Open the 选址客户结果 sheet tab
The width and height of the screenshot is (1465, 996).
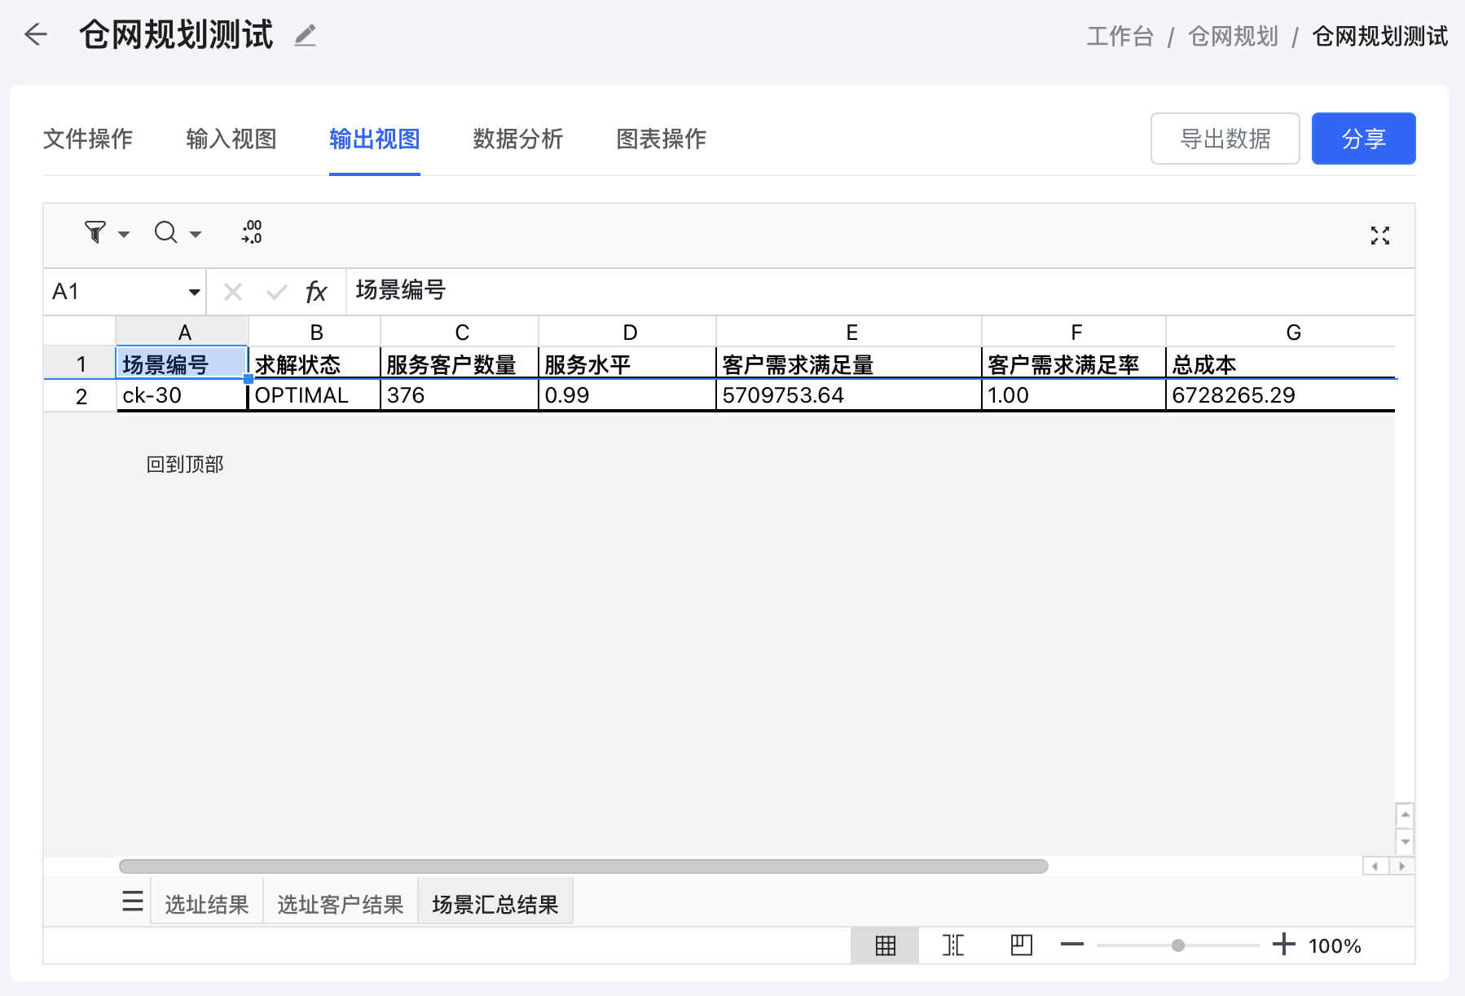coord(340,904)
